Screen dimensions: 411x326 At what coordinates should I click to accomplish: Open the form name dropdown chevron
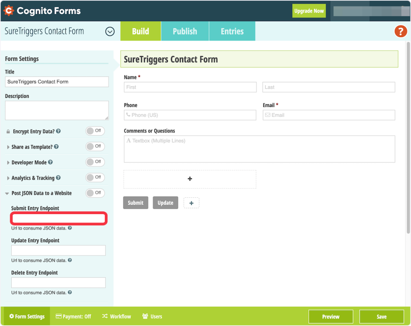pos(110,31)
